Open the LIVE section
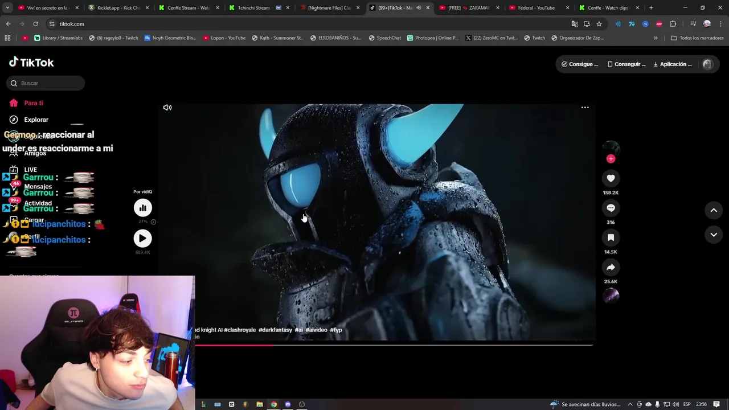The image size is (729, 410). (x=30, y=170)
